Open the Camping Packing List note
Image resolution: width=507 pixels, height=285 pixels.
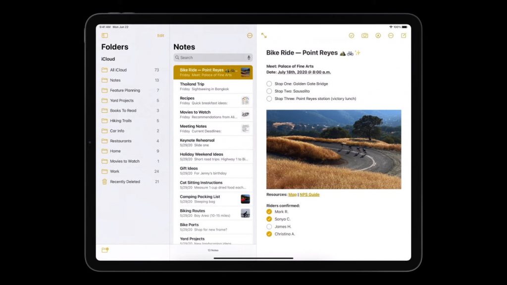coord(213,199)
